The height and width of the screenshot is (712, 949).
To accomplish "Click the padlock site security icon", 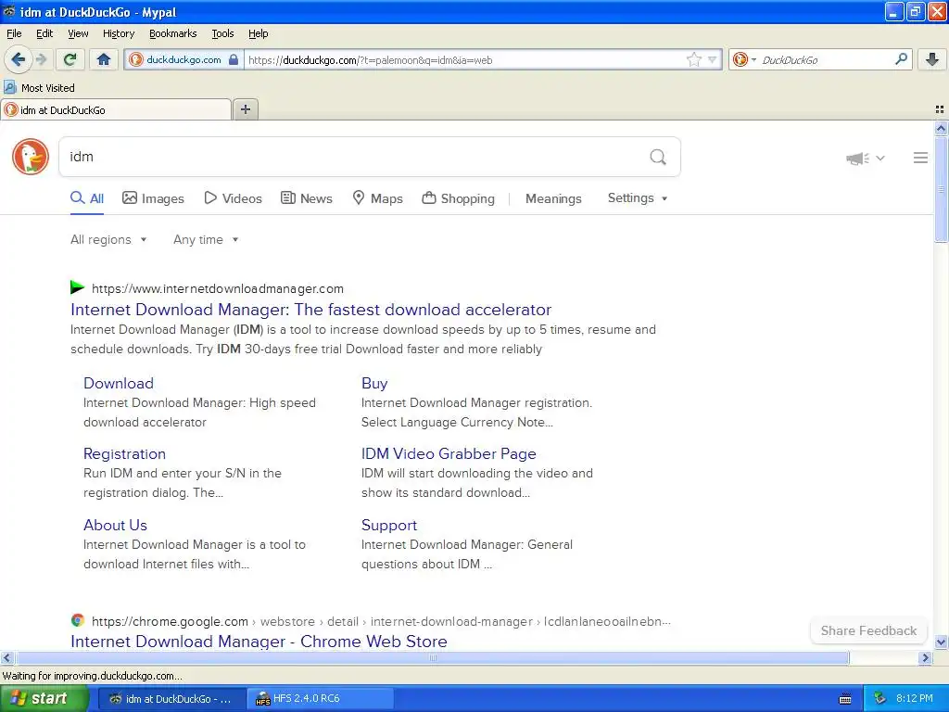I will [x=234, y=59].
